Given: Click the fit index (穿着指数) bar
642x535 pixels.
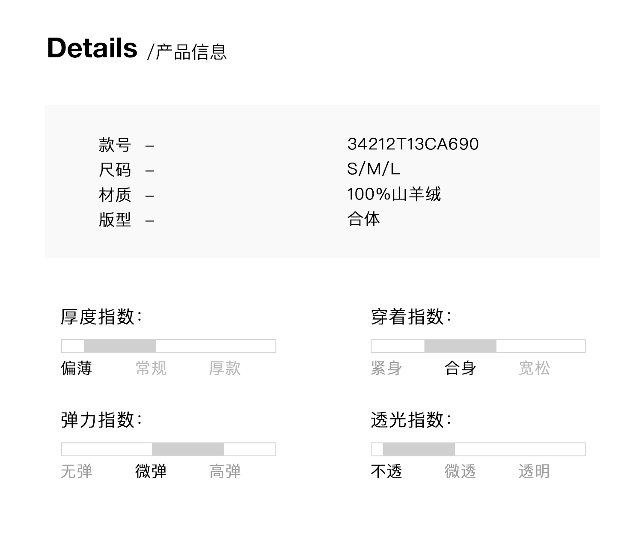Looking at the screenshot, I should click(x=478, y=346).
